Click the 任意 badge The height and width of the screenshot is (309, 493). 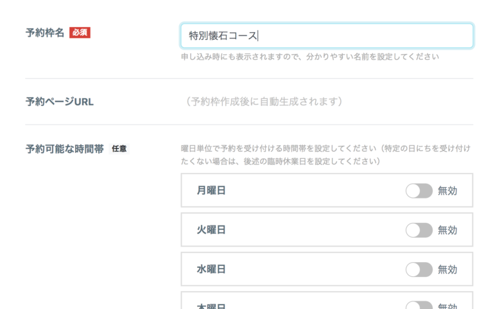[119, 148]
